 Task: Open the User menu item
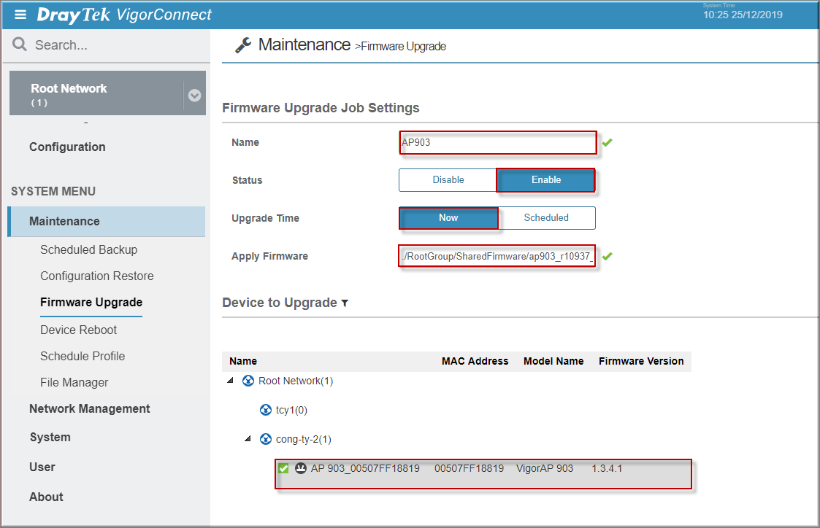(x=42, y=467)
